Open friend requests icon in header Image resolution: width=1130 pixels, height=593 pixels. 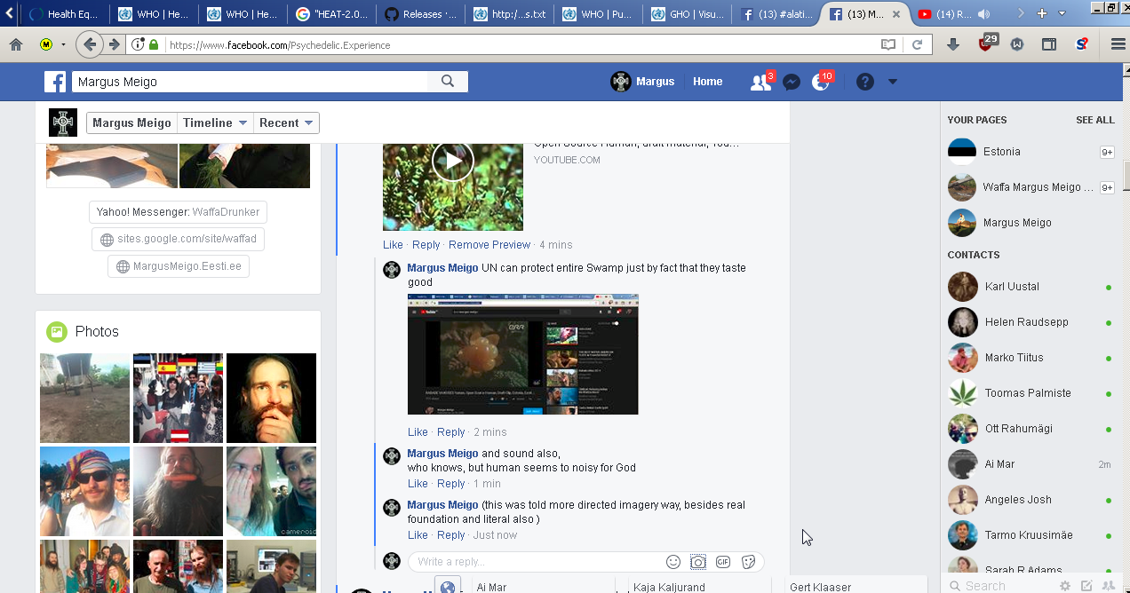coord(760,82)
